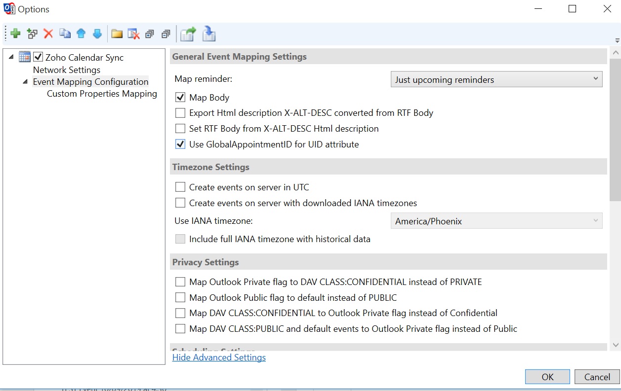Open the yellow folder icon in toolbar
The height and width of the screenshot is (391, 621).
pos(117,34)
